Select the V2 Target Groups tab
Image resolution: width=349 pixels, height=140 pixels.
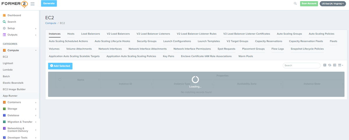click(237, 41)
